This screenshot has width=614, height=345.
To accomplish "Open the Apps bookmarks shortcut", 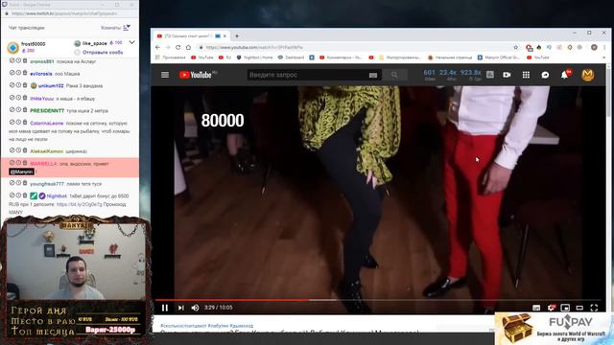I will (x=171, y=57).
